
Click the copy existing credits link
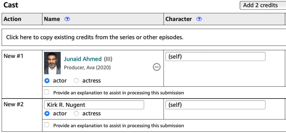[x=95, y=37]
